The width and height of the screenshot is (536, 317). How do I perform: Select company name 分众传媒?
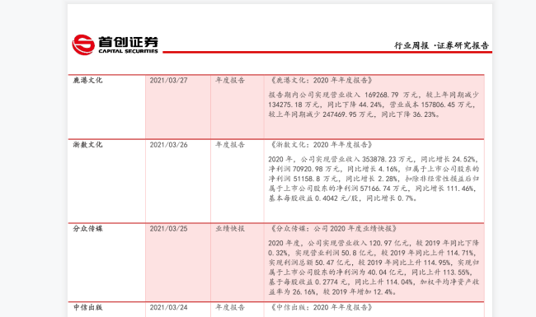87,229
